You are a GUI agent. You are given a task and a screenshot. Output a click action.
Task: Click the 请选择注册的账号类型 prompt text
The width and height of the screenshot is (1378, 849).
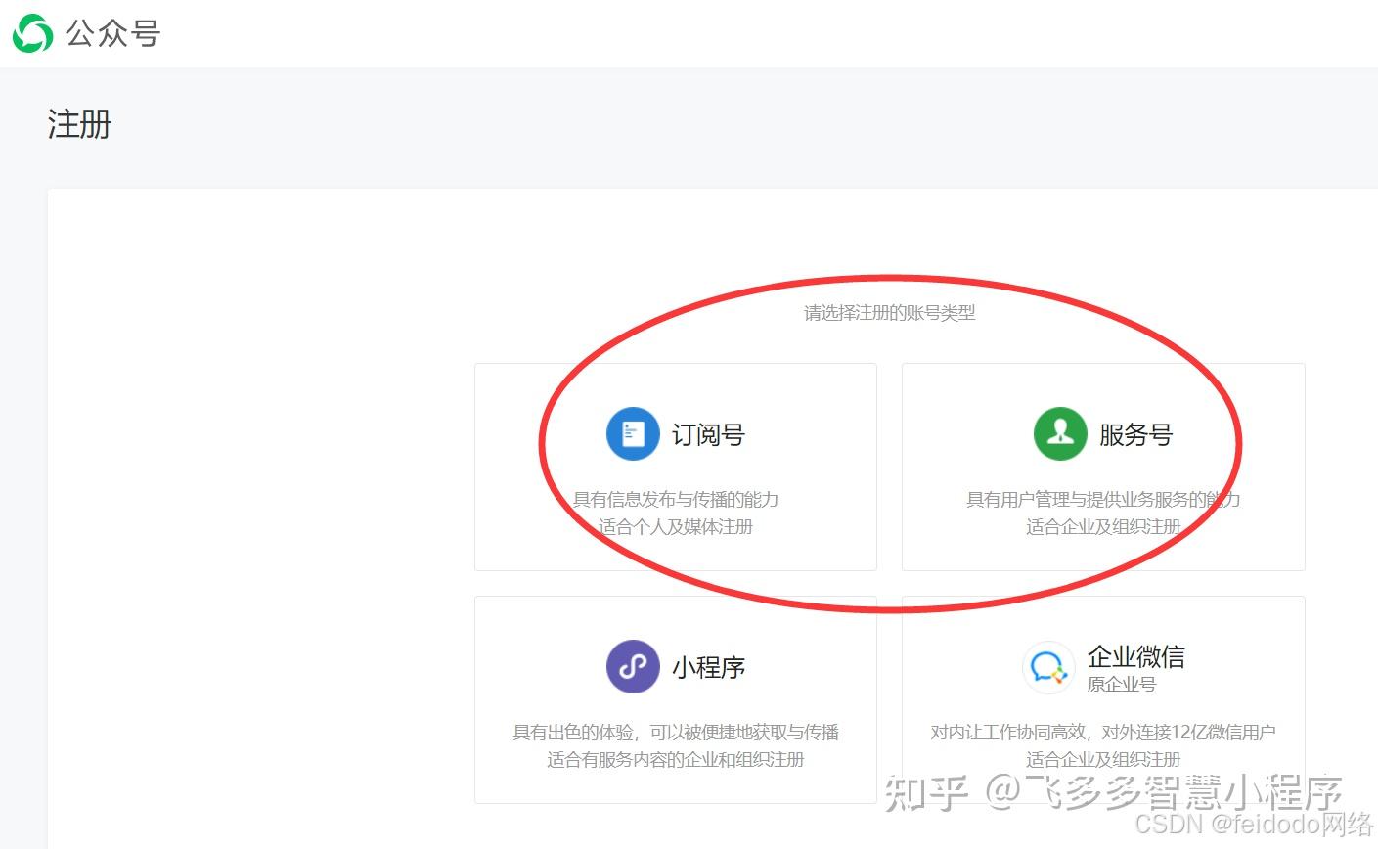click(x=890, y=313)
